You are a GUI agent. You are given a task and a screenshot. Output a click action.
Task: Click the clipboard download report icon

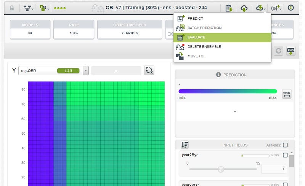(x=229, y=8)
